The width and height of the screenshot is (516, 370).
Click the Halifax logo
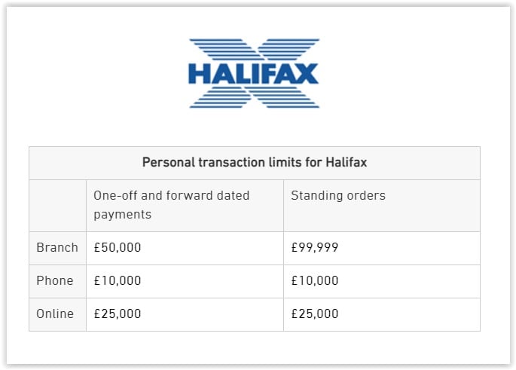tap(254, 73)
